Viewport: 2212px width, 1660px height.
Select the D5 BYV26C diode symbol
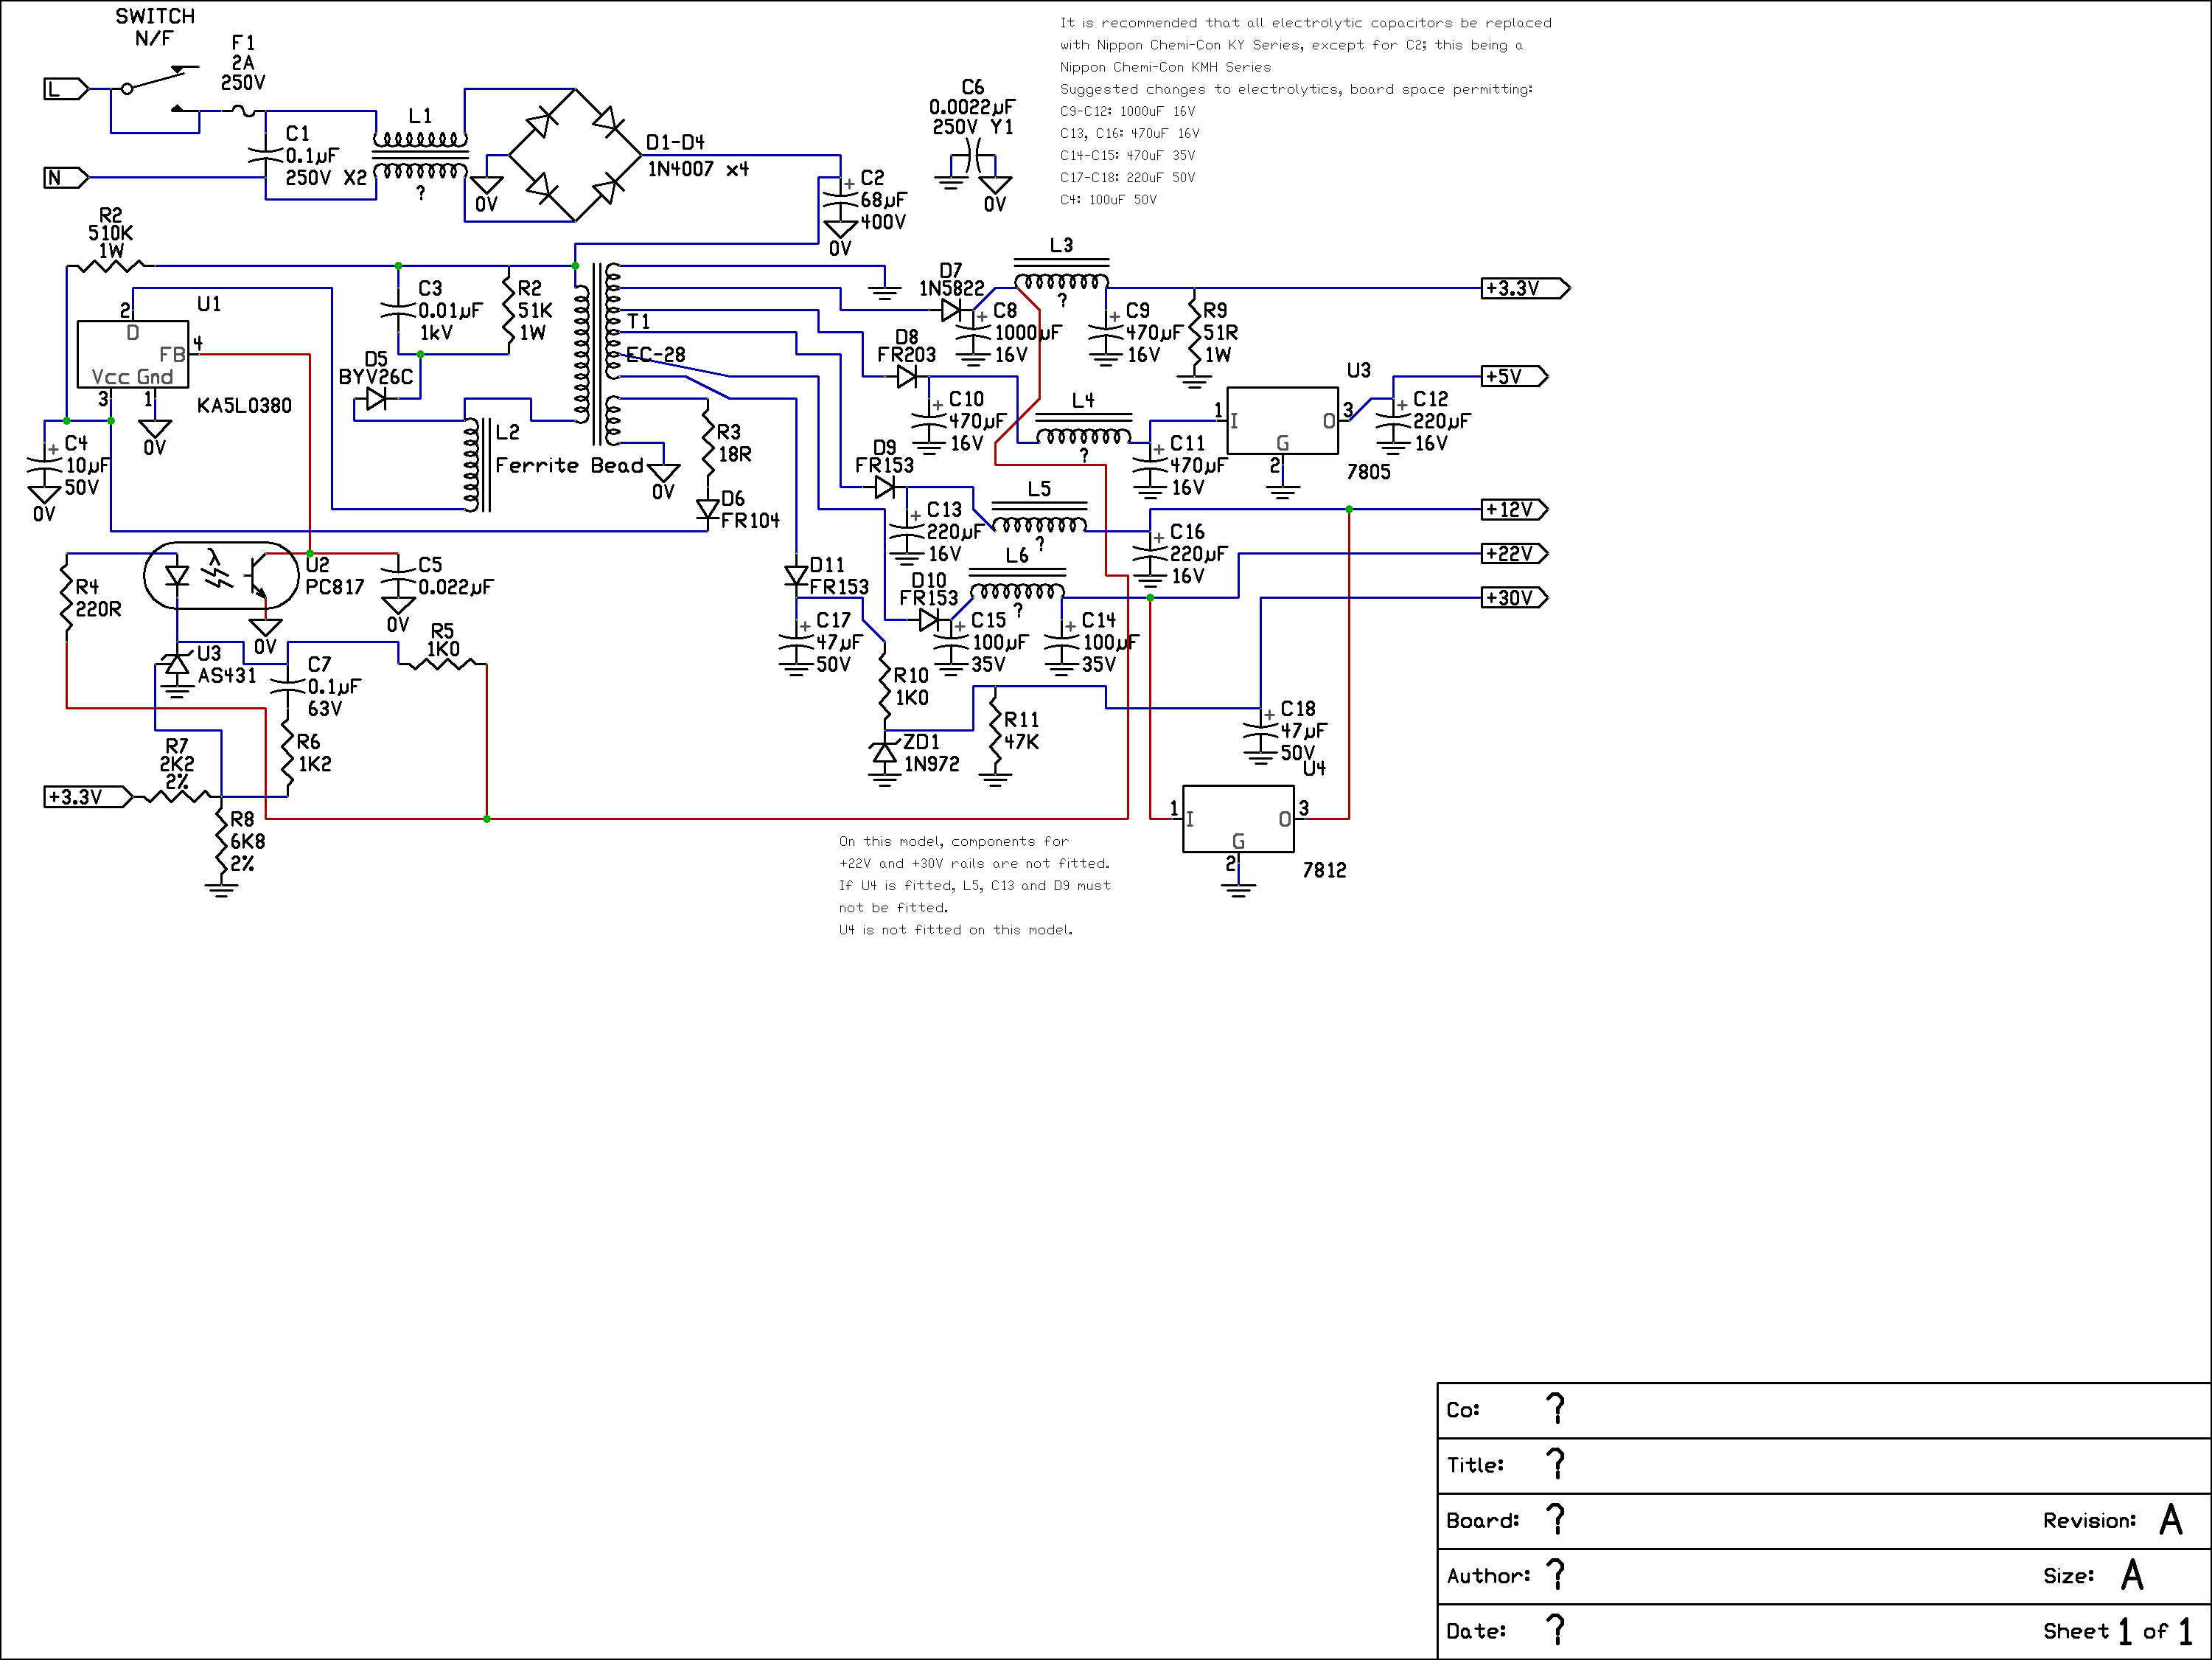[376, 399]
